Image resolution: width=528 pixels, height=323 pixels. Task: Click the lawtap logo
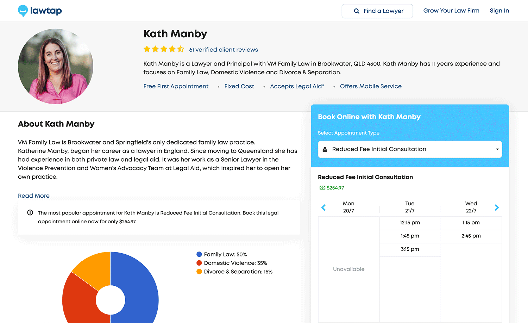40,11
